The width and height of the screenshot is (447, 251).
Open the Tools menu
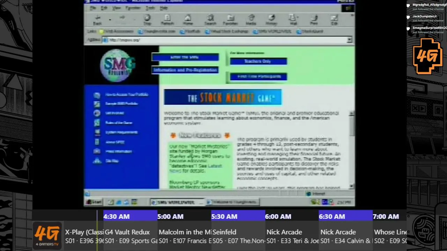click(150, 8)
